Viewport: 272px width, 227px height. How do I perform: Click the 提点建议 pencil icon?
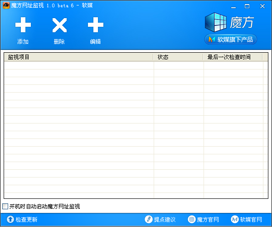pyautogui.click(x=149, y=219)
